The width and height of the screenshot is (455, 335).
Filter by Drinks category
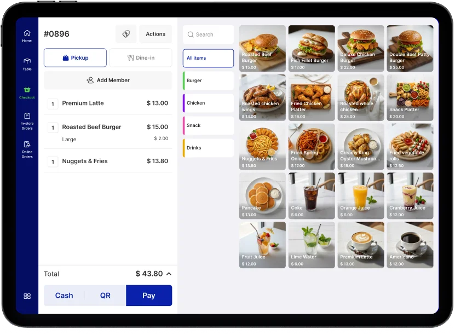[x=208, y=148]
